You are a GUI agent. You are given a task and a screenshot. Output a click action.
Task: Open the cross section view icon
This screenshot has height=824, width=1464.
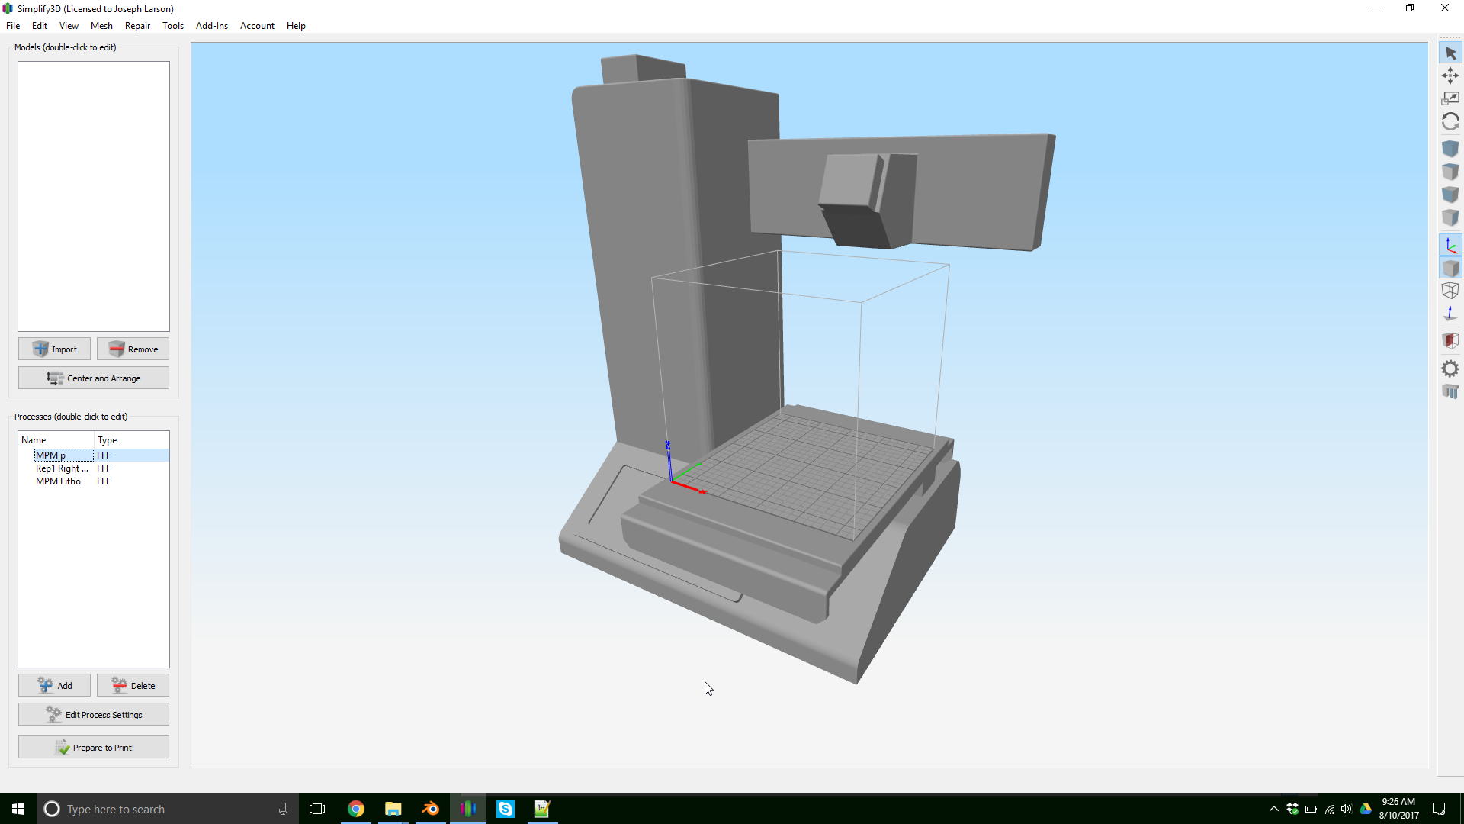pos(1450,340)
